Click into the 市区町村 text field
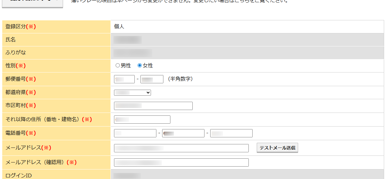 click(153, 106)
